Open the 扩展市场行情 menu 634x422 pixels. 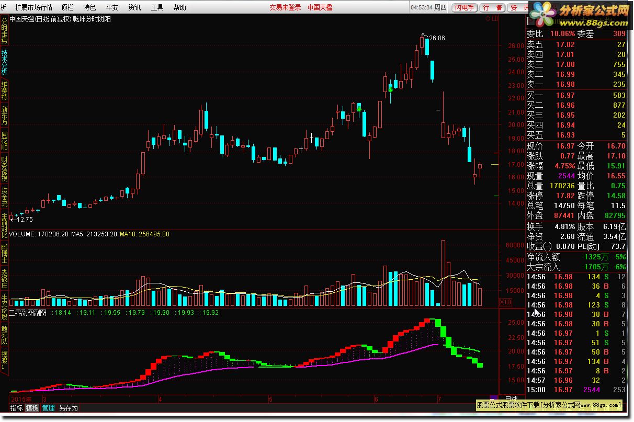click(34, 7)
